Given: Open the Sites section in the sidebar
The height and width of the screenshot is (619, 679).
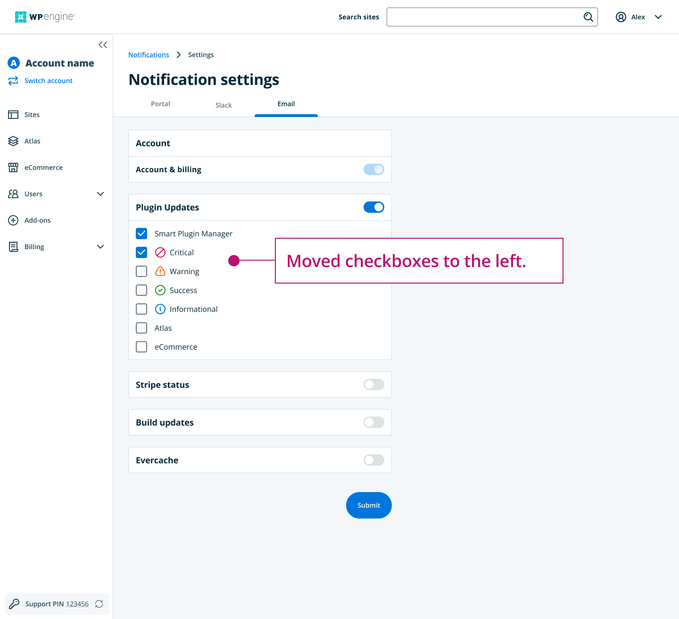Looking at the screenshot, I should [x=13, y=115].
